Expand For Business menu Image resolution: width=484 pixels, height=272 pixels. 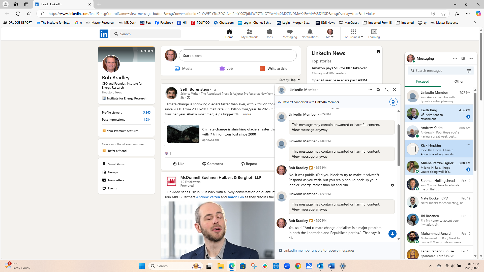tap(353, 34)
